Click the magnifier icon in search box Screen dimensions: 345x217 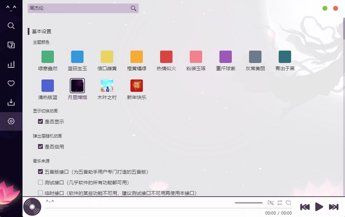point(133,8)
